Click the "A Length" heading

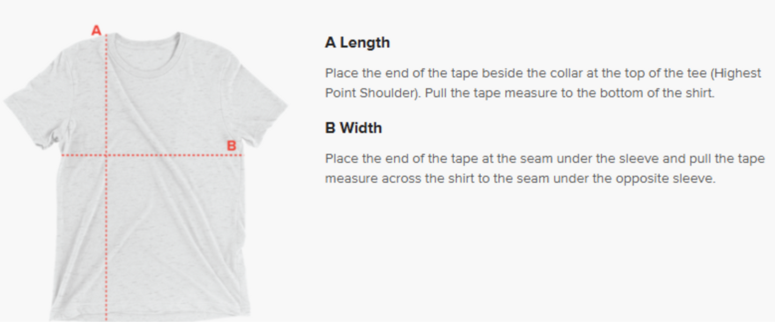(x=357, y=43)
